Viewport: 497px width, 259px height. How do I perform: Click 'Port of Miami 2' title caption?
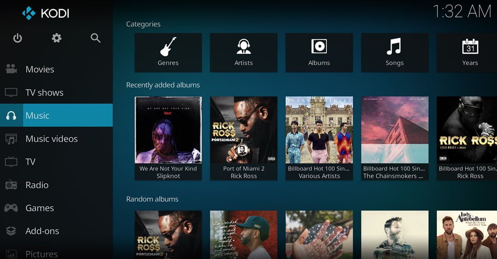(244, 169)
